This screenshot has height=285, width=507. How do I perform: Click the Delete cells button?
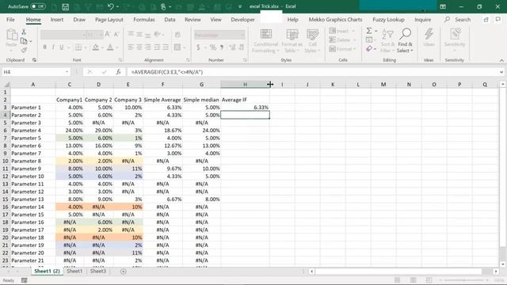(x=342, y=40)
